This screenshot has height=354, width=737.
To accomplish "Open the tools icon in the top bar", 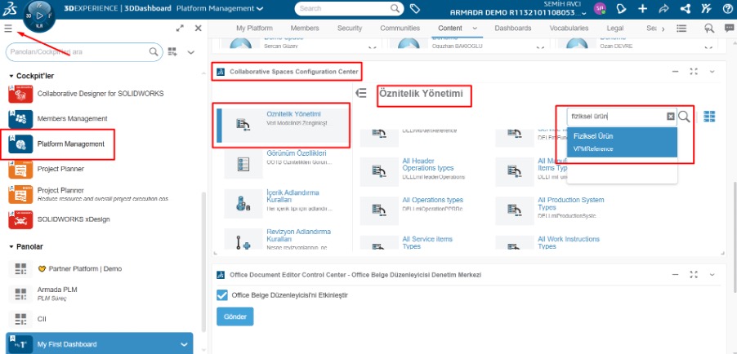I will [706, 9].
